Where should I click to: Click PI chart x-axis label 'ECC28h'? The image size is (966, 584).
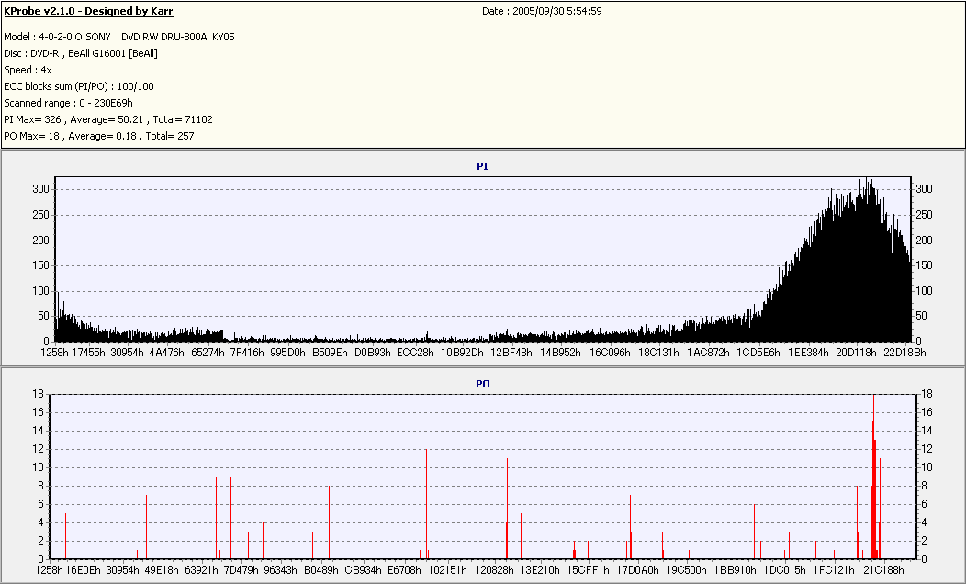coord(415,353)
